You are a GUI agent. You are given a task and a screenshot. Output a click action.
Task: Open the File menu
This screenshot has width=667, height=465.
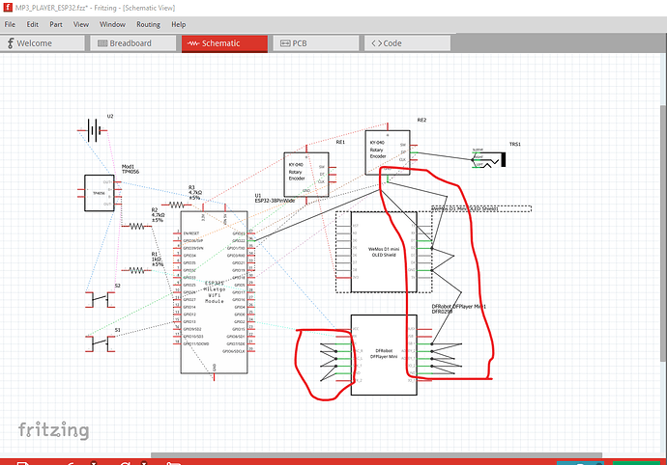[10, 23]
